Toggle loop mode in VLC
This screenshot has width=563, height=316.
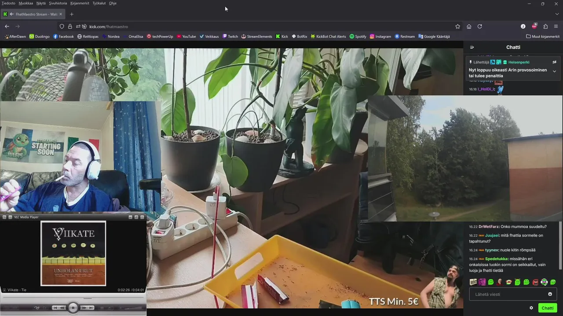44,308
